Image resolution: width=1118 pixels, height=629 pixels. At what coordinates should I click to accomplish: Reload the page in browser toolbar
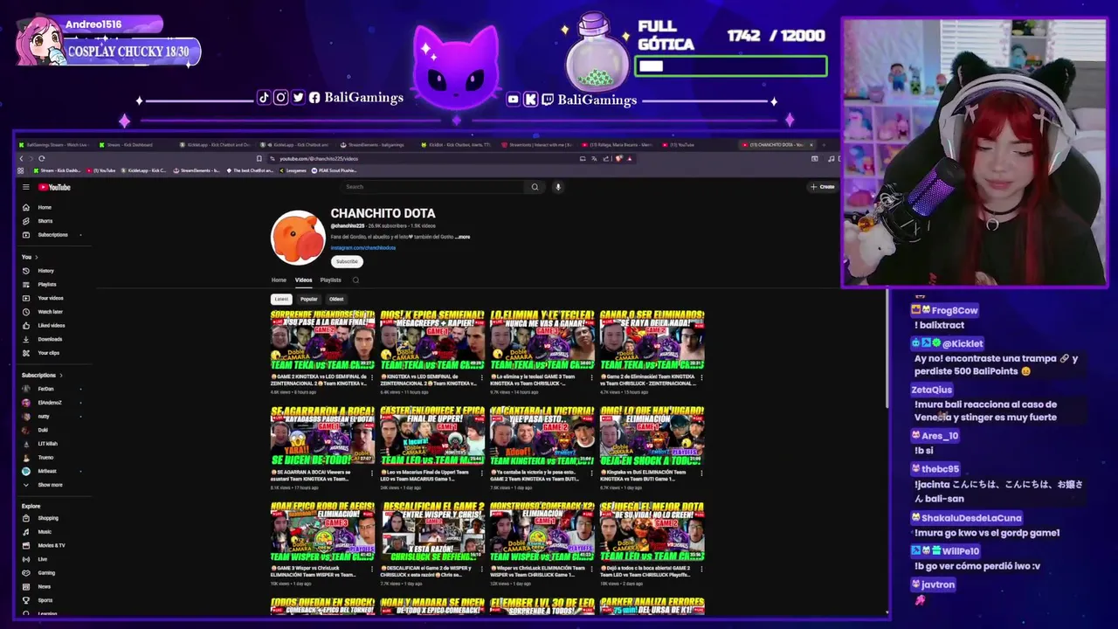pyautogui.click(x=41, y=159)
